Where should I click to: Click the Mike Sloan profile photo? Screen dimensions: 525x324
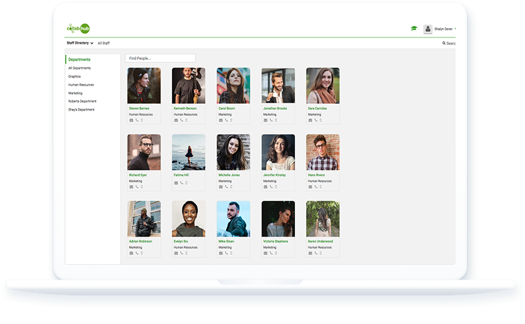click(233, 219)
